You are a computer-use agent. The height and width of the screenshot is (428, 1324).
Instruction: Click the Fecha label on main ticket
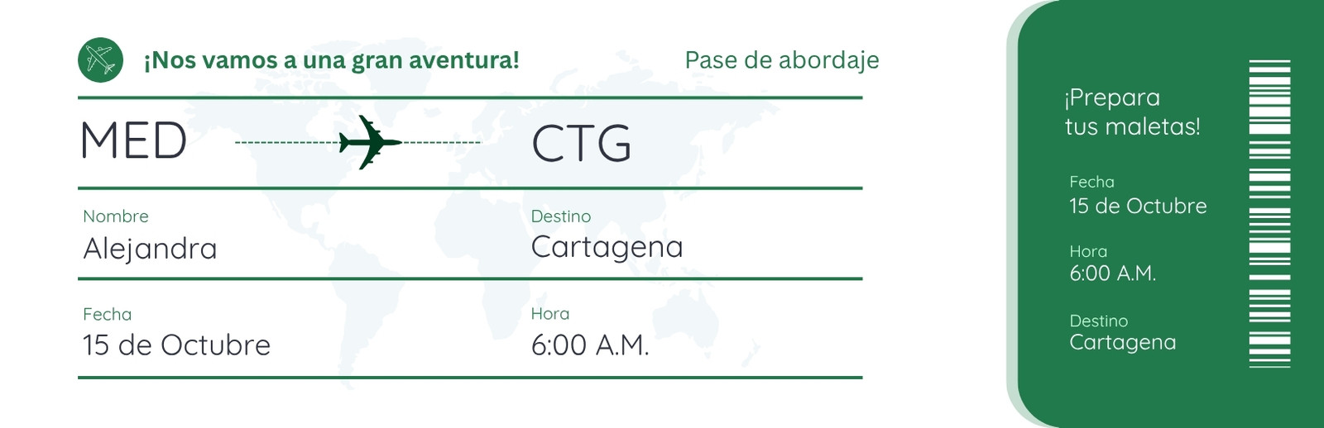click(x=107, y=314)
